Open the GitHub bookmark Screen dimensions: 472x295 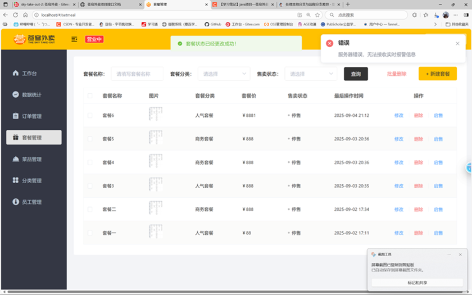pos(213,24)
